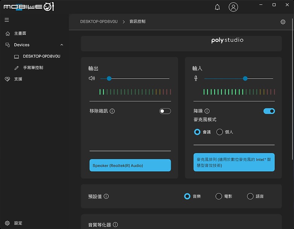Viewport: 294px width, 229px height.
Task: Click the gear icon beside the breadcrumb
Action: 283,22
